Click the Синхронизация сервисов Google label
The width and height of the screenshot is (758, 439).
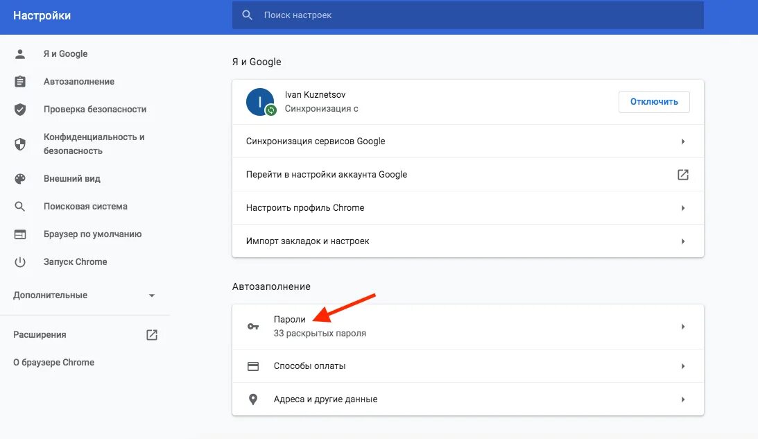tap(316, 141)
